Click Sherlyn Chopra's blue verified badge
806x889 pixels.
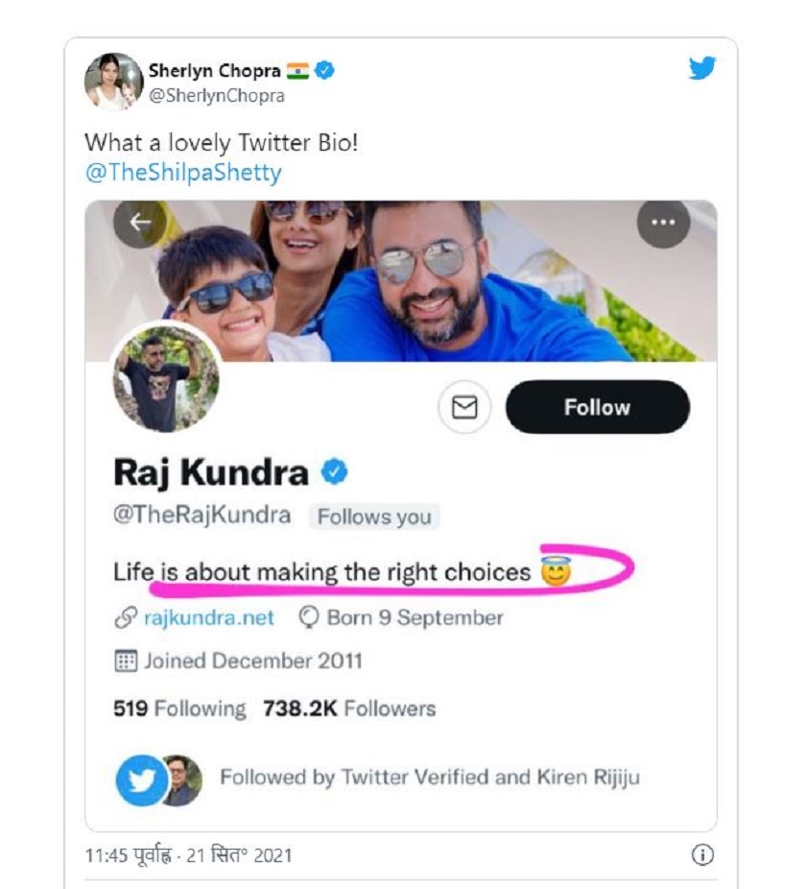(x=325, y=71)
